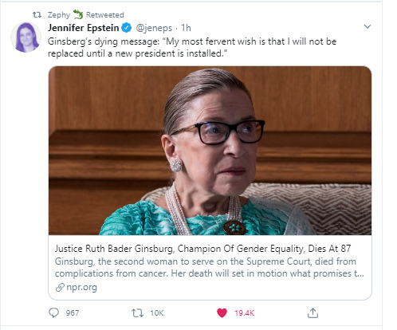Click the npr.org link icon
The height and width of the screenshot is (330, 397).
point(60,287)
